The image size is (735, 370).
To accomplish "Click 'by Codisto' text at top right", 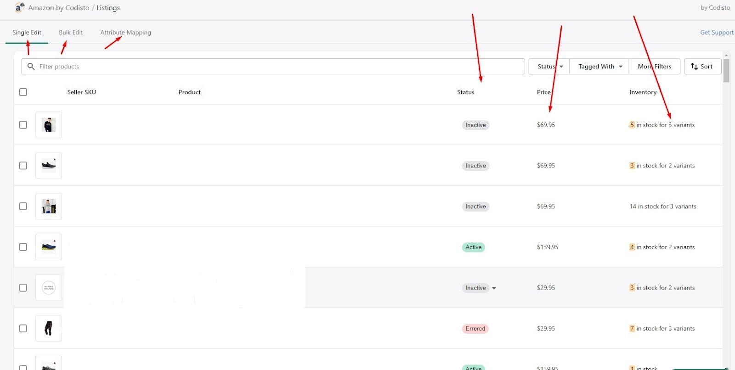I will click(x=715, y=8).
